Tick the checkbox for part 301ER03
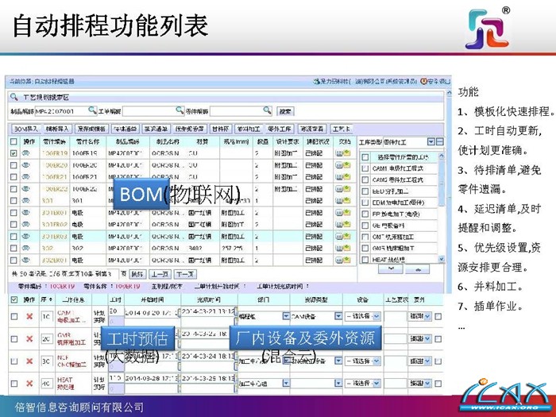The height and width of the screenshot is (417, 556). tap(14, 236)
